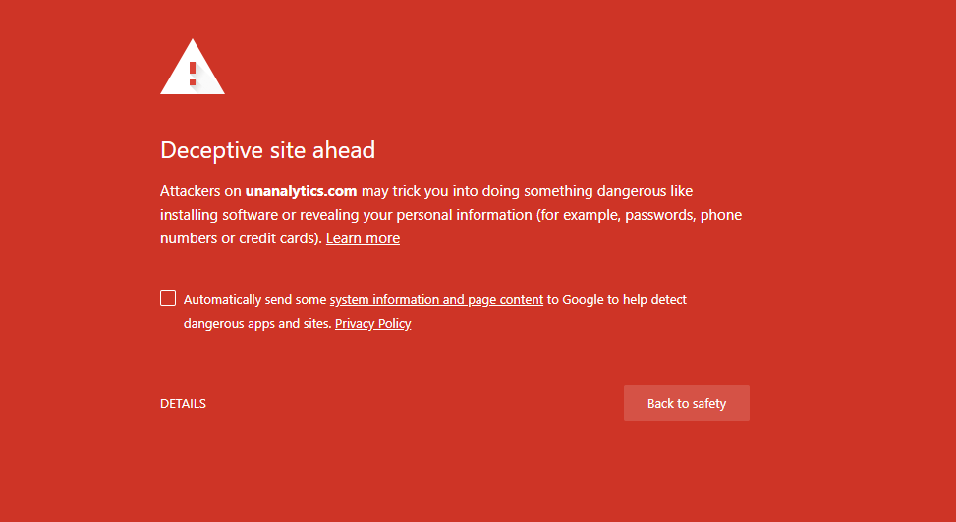Expand the DETAILS section
Viewport: 956px width, 522px height.
pos(183,404)
